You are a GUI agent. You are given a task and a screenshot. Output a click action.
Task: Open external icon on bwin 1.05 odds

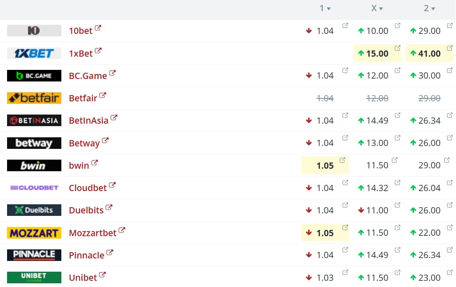tap(342, 160)
